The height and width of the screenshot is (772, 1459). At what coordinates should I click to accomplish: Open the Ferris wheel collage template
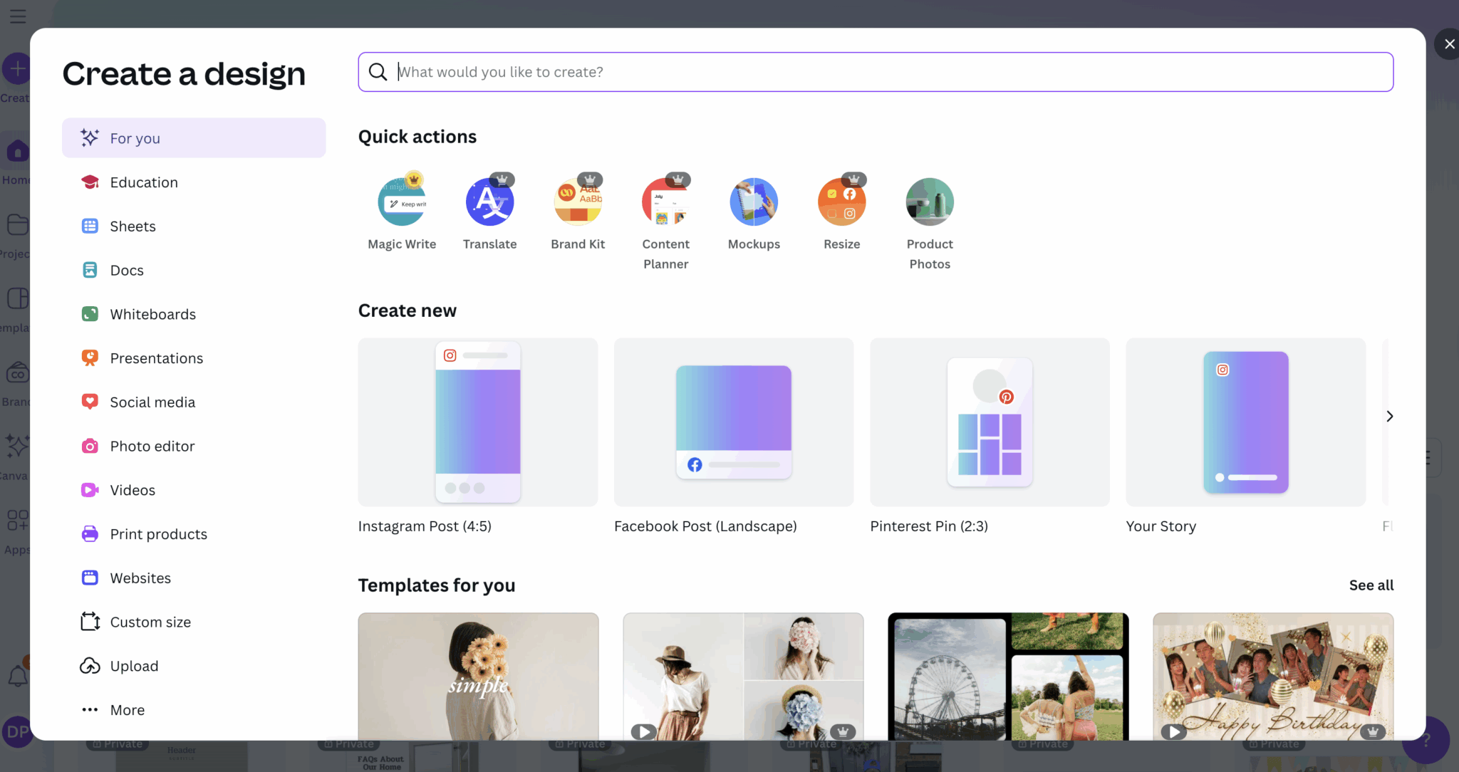point(1008,677)
